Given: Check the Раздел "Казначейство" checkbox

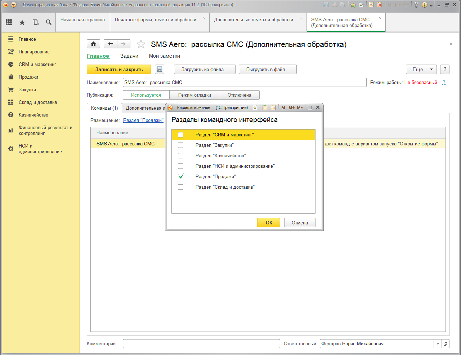Looking at the screenshot, I should pos(181,155).
